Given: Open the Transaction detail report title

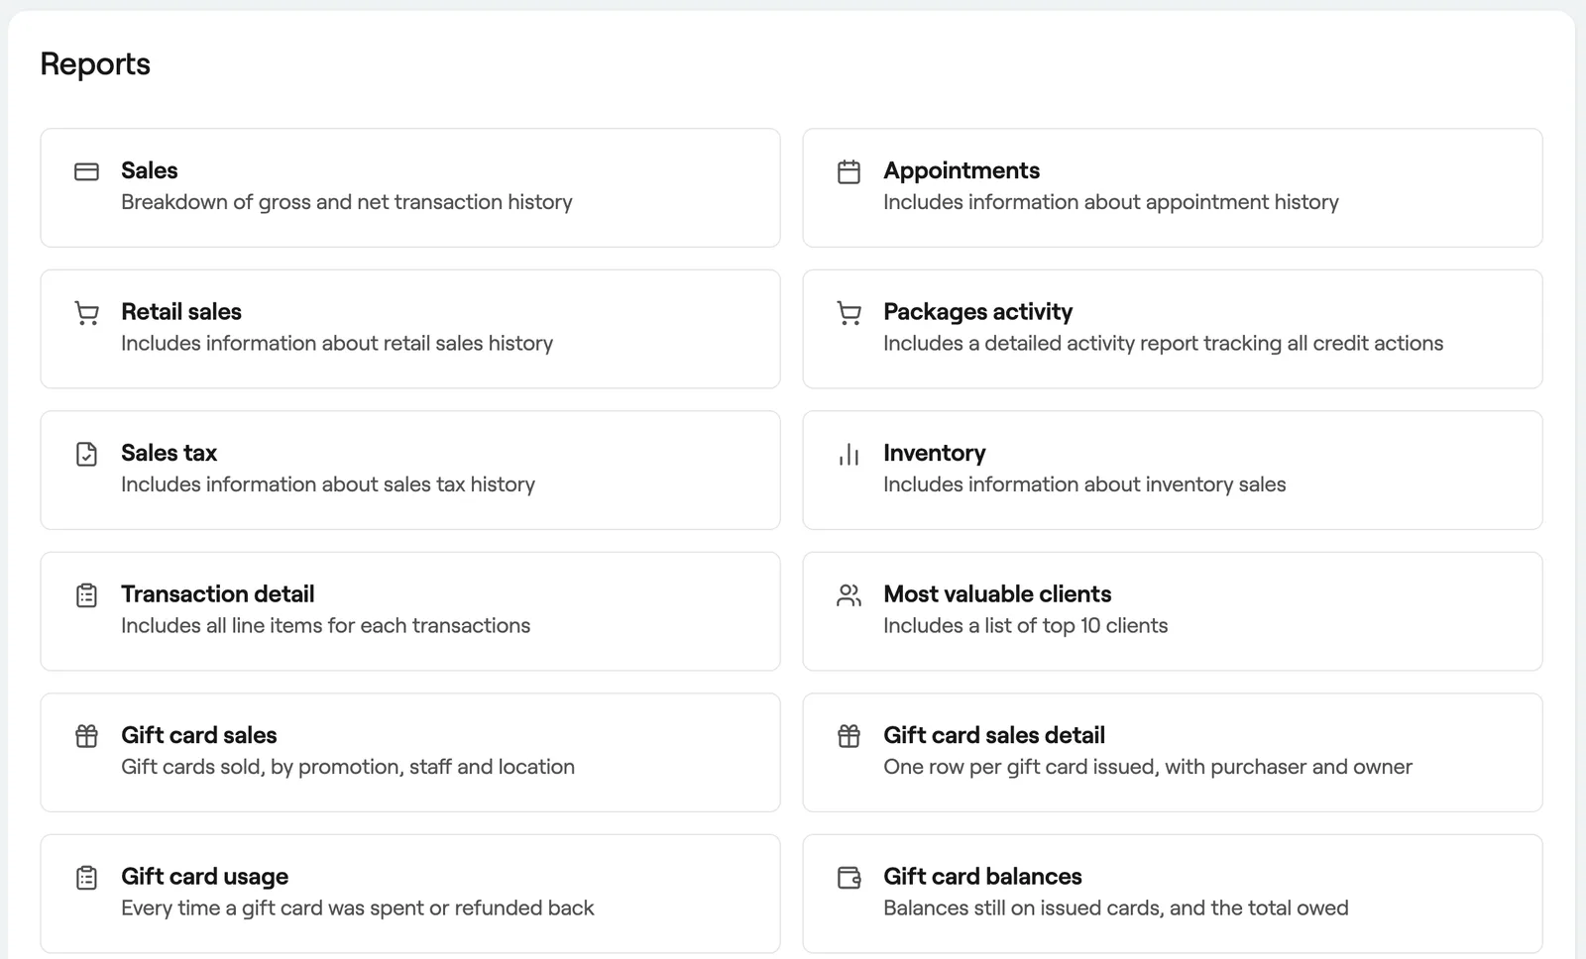Looking at the screenshot, I should point(217,594).
